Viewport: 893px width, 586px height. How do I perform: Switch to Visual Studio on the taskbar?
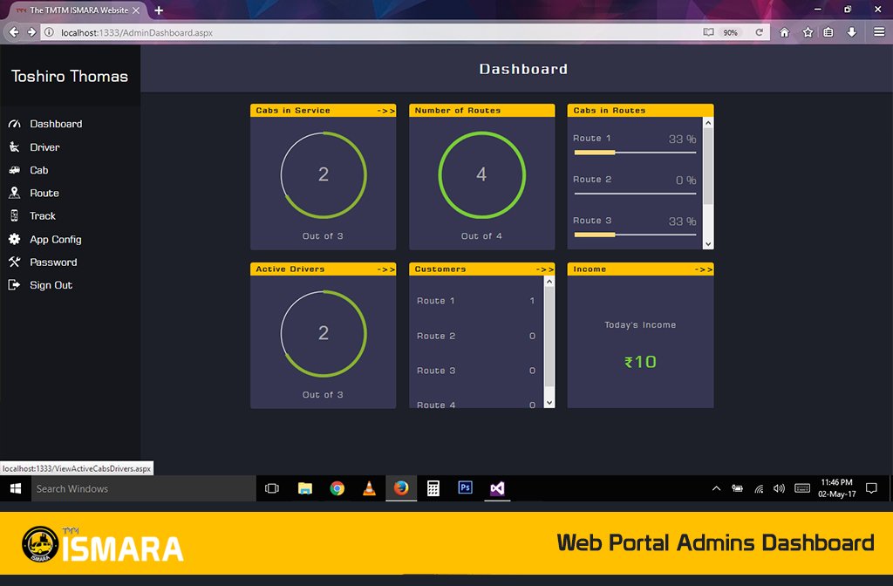(x=497, y=488)
